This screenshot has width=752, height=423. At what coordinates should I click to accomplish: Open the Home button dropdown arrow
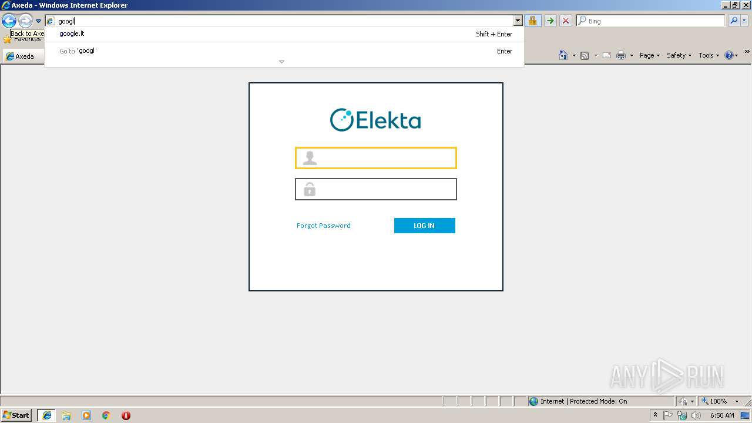pyautogui.click(x=574, y=56)
